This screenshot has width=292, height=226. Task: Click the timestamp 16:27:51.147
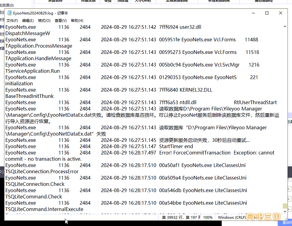click(142, 146)
